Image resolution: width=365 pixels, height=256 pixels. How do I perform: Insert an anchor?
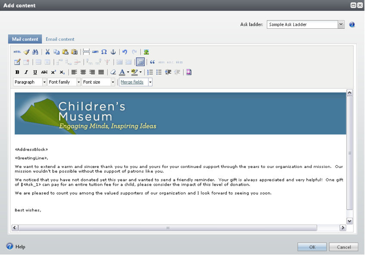click(113, 52)
